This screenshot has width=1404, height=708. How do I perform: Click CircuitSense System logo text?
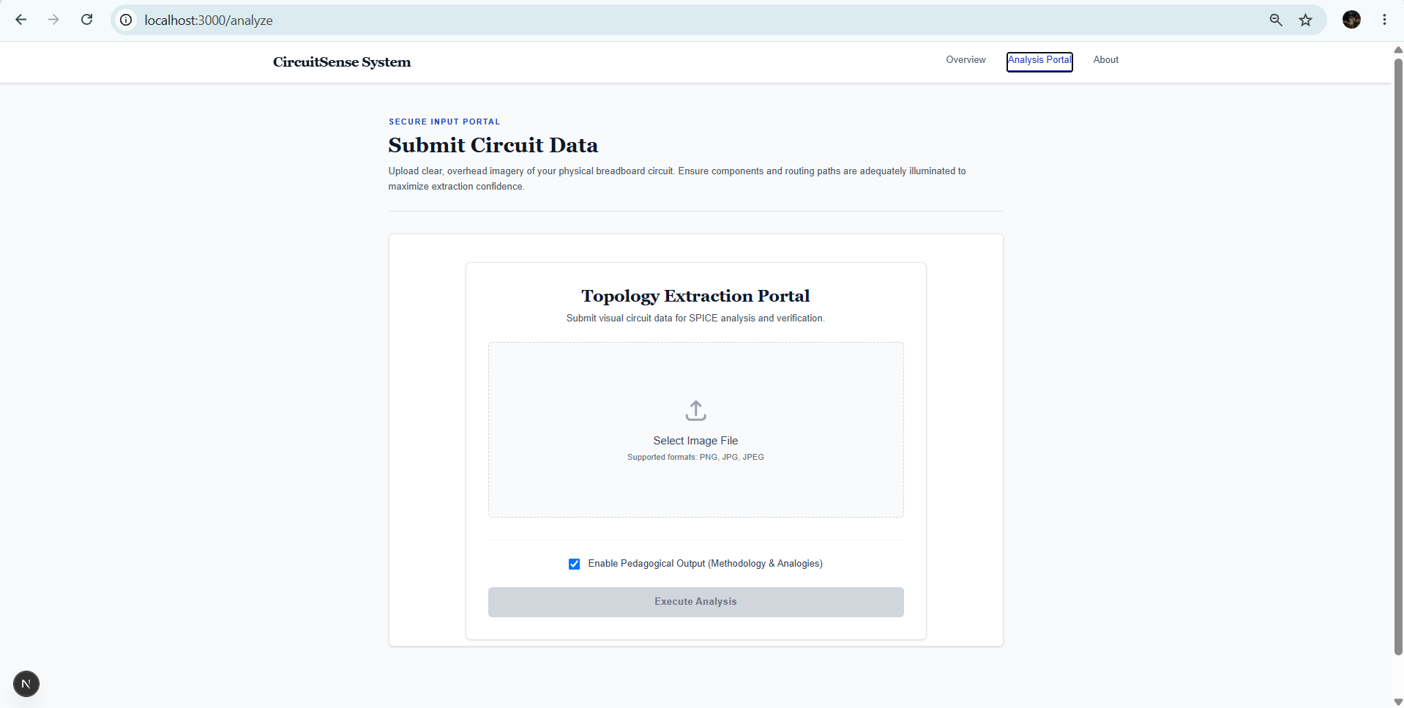click(x=342, y=62)
